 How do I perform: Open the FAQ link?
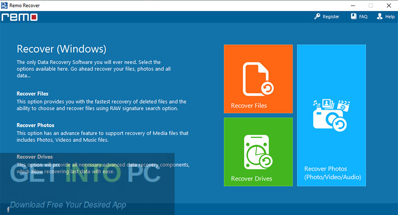tap(363, 17)
